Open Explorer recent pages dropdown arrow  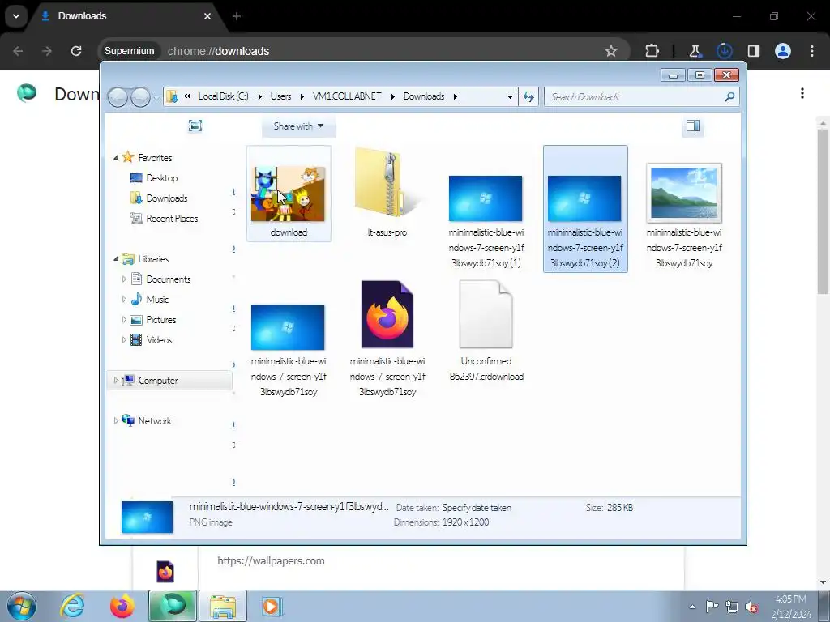(156, 98)
